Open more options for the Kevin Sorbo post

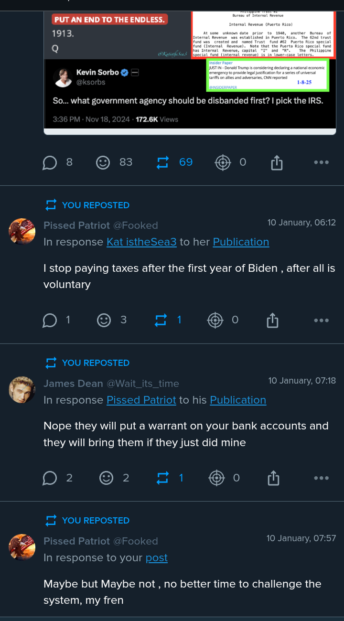(x=321, y=163)
